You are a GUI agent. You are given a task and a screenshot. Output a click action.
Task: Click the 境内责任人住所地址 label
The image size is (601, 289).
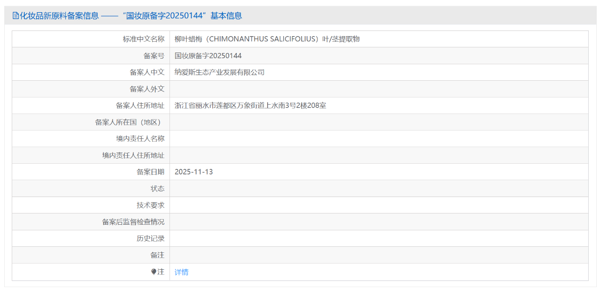pyautogui.click(x=132, y=155)
